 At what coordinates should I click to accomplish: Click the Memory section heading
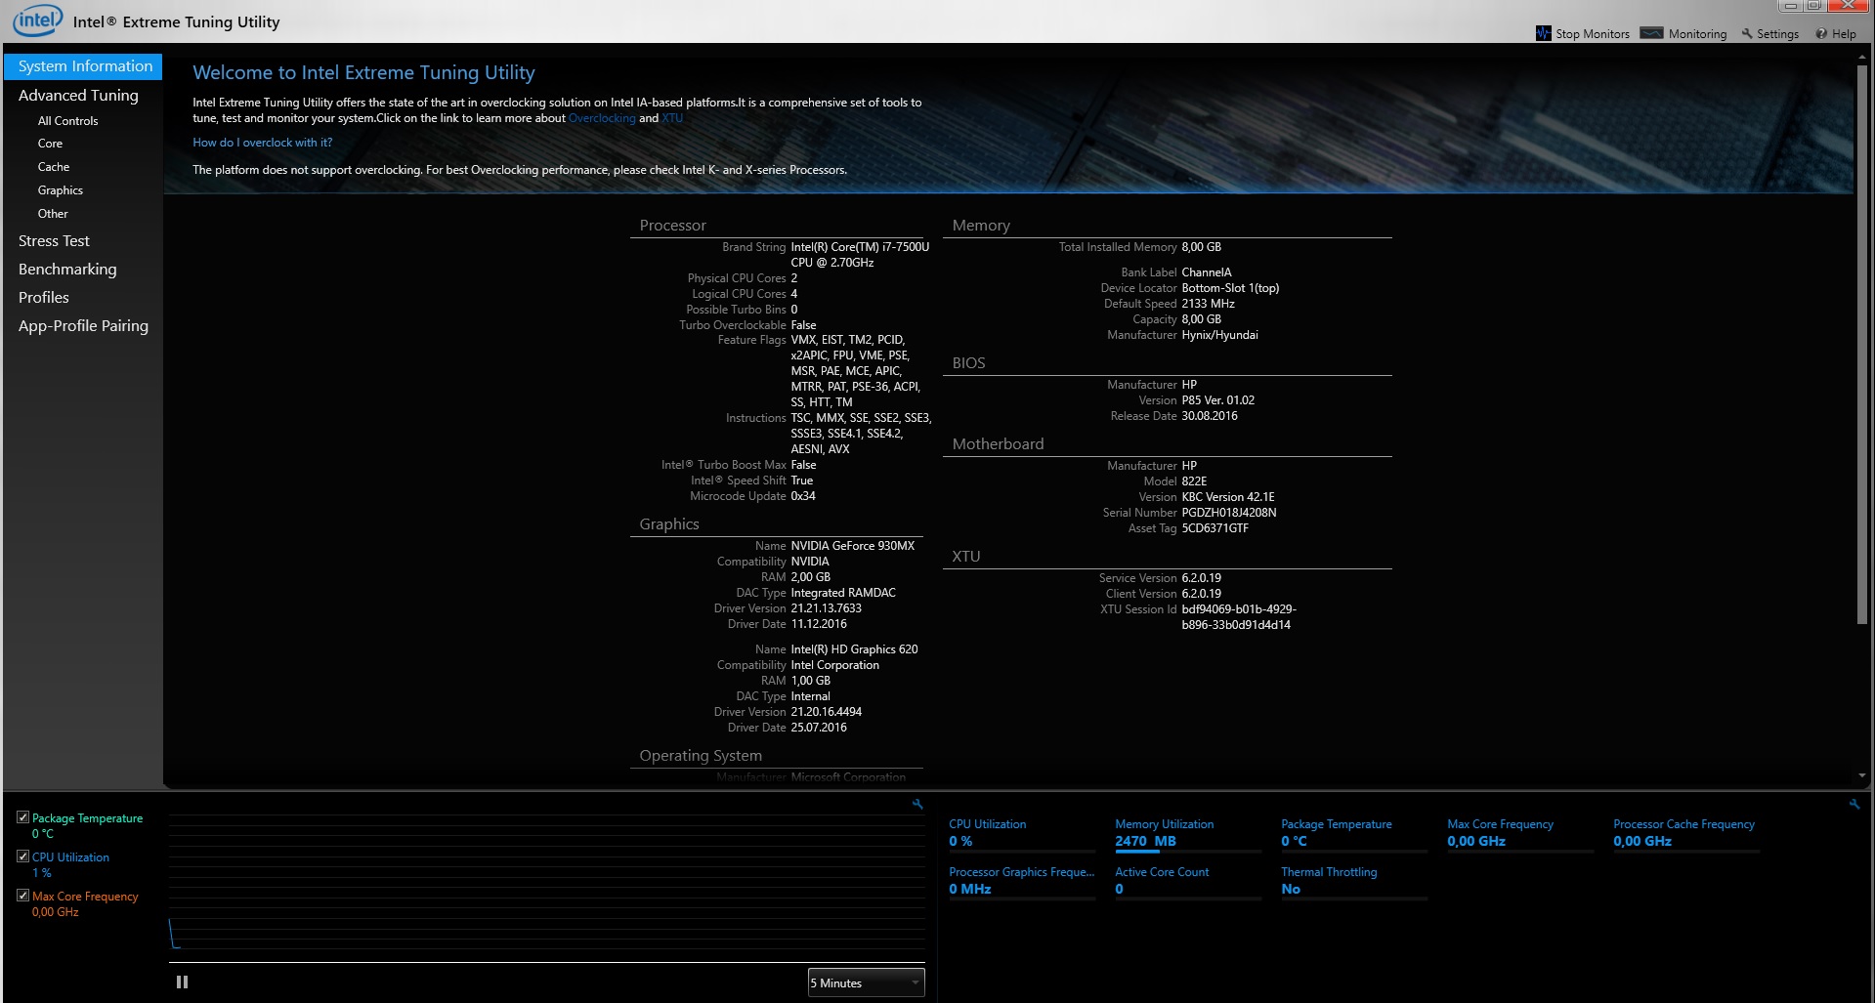(x=981, y=226)
